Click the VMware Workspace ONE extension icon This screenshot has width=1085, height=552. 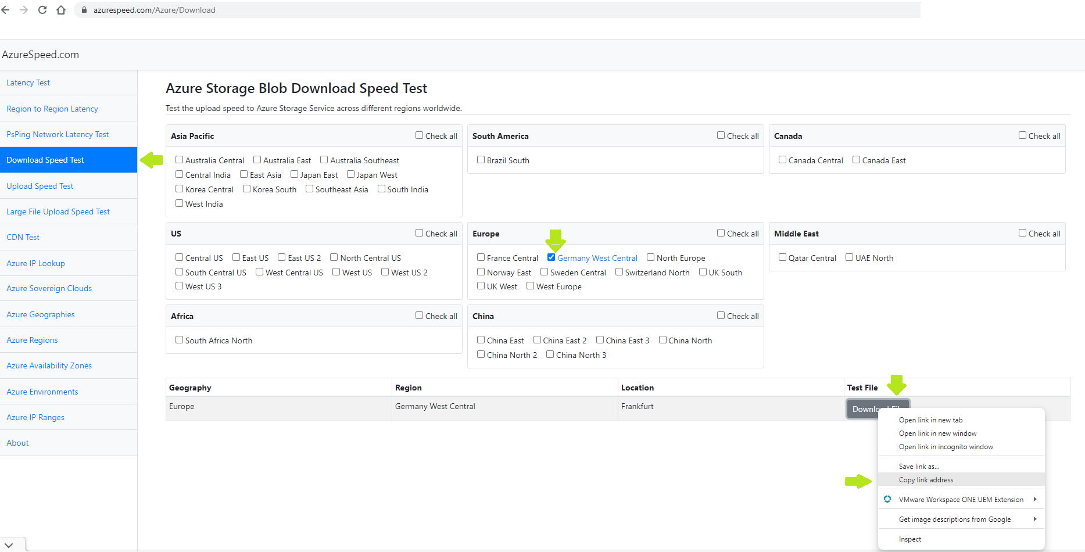[887, 499]
